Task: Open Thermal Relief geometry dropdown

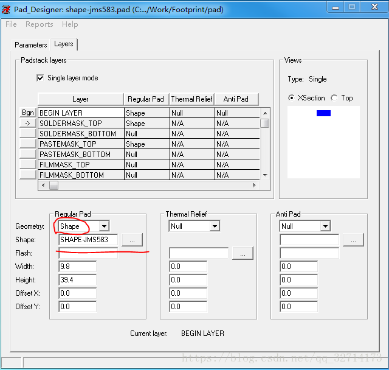Action: 214,226
